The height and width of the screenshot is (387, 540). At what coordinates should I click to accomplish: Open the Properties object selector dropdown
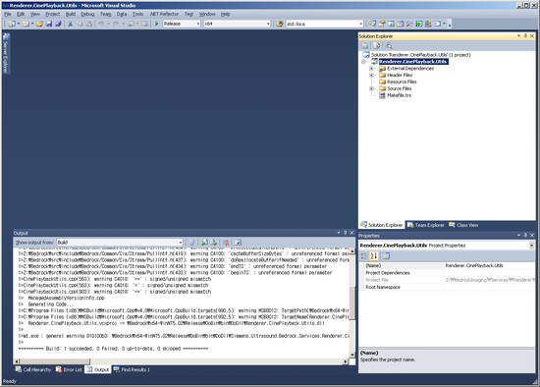[x=532, y=246]
